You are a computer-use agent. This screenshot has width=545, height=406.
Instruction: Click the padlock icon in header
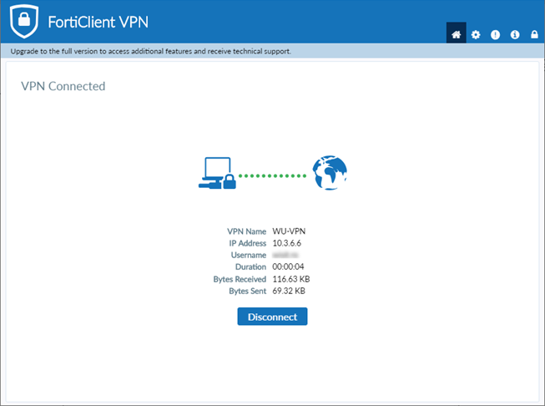click(x=534, y=35)
